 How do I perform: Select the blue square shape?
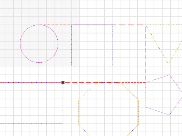coord(92,45)
